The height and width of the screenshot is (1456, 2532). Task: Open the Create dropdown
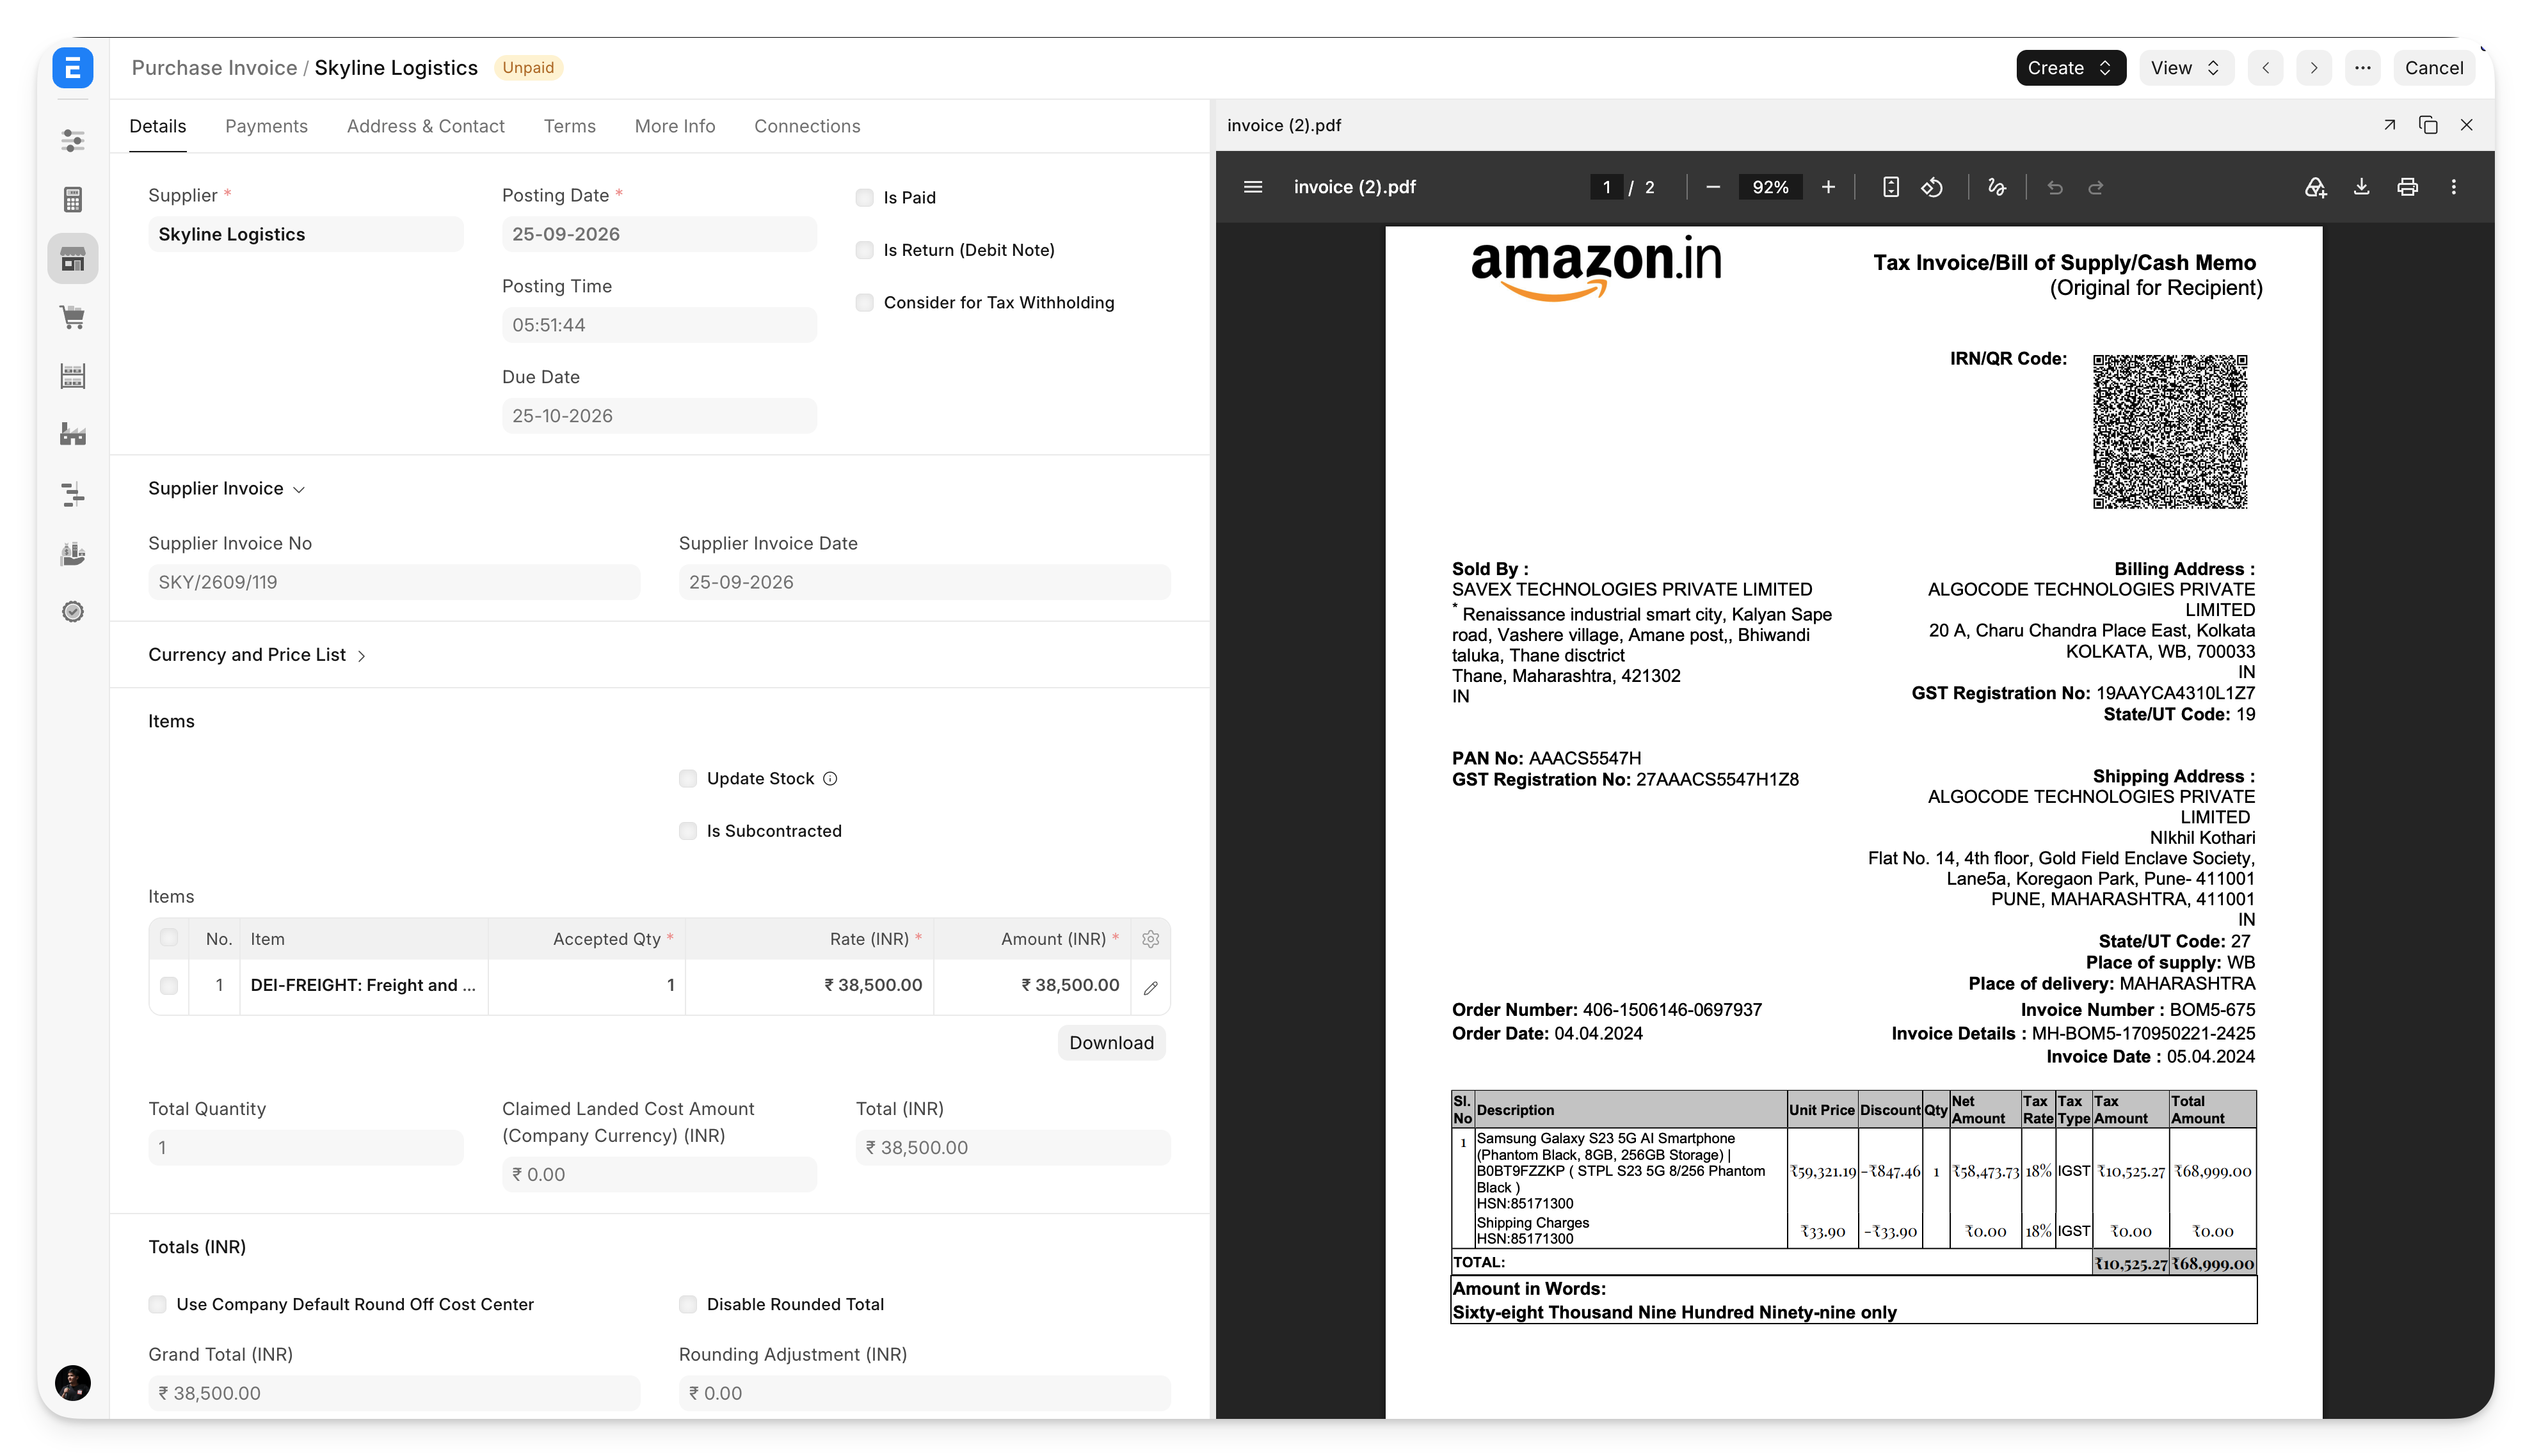click(x=2070, y=68)
